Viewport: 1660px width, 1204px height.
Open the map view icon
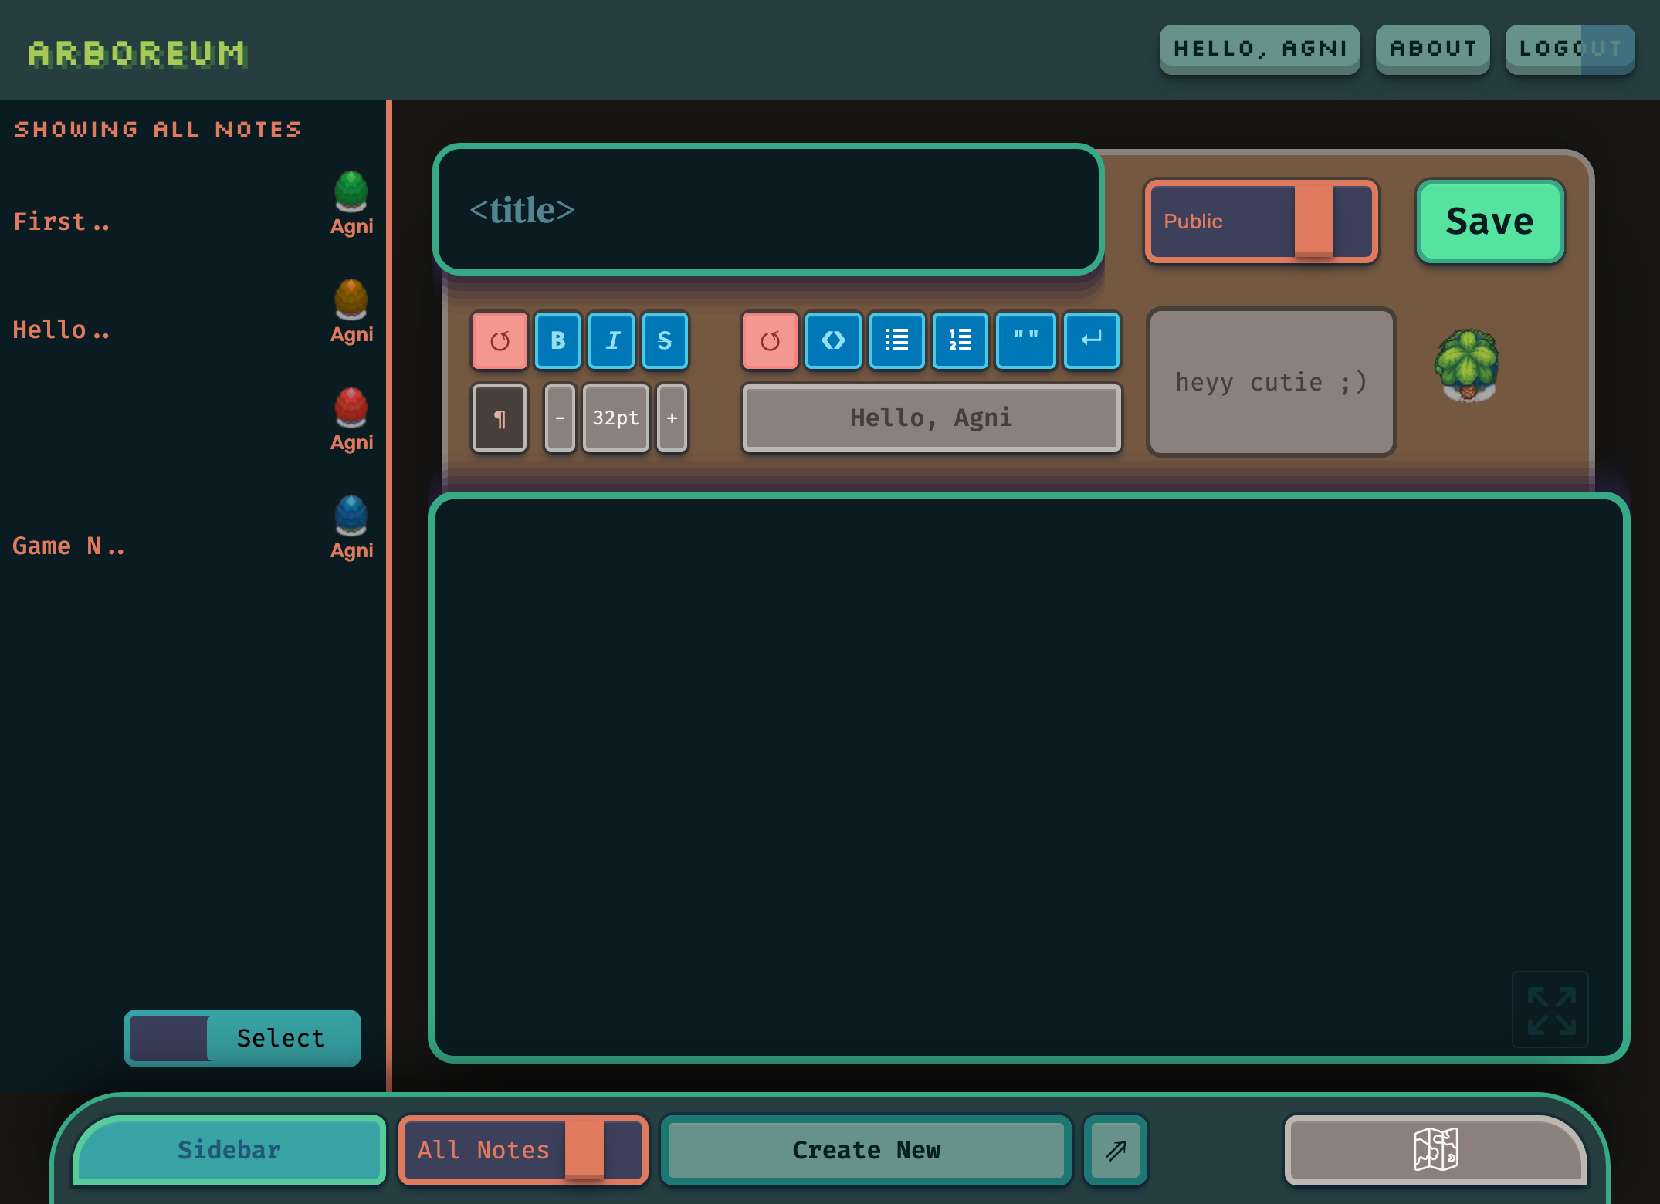(1435, 1149)
